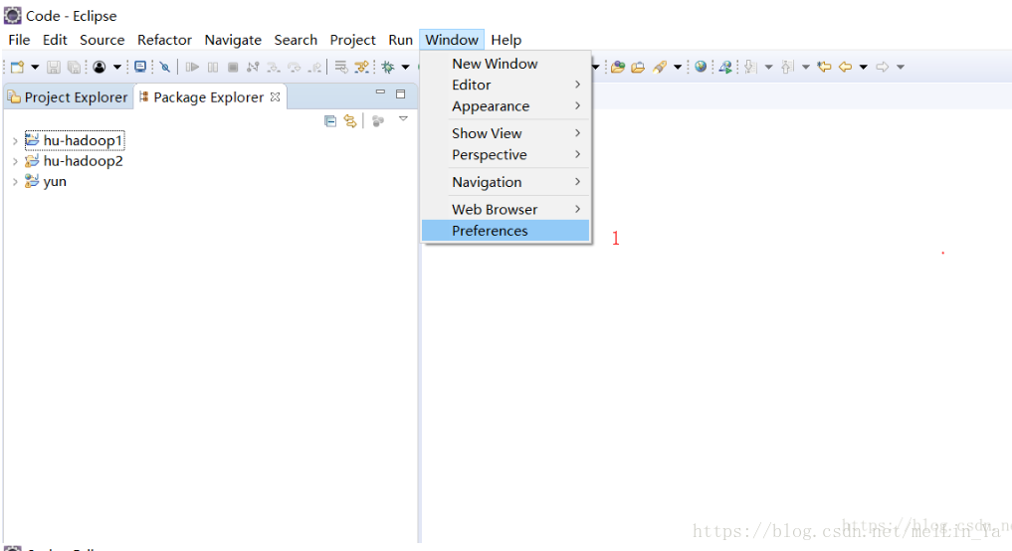Select the hu-hadoop2 project
This screenshot has height=551, width=1012.
75,161
